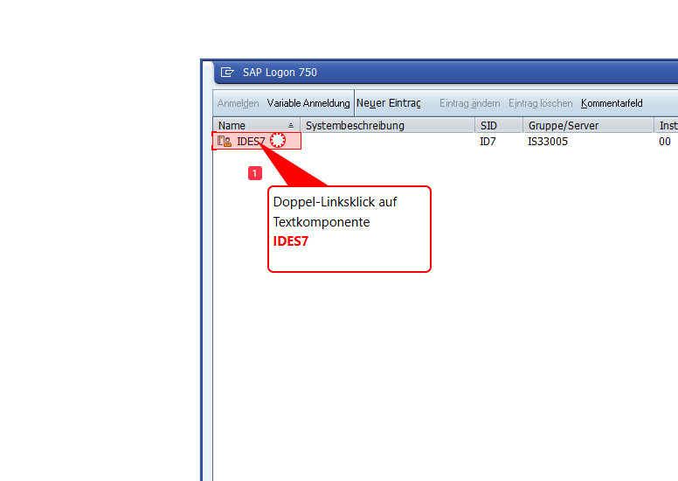Click Eintrag löschen in toolbar

(540, 103)
